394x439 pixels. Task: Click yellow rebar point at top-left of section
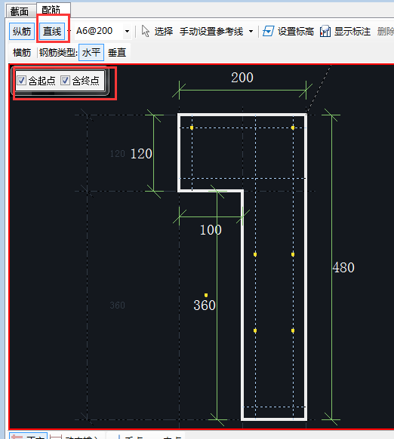pyautogui.click(x=192, y=127)
